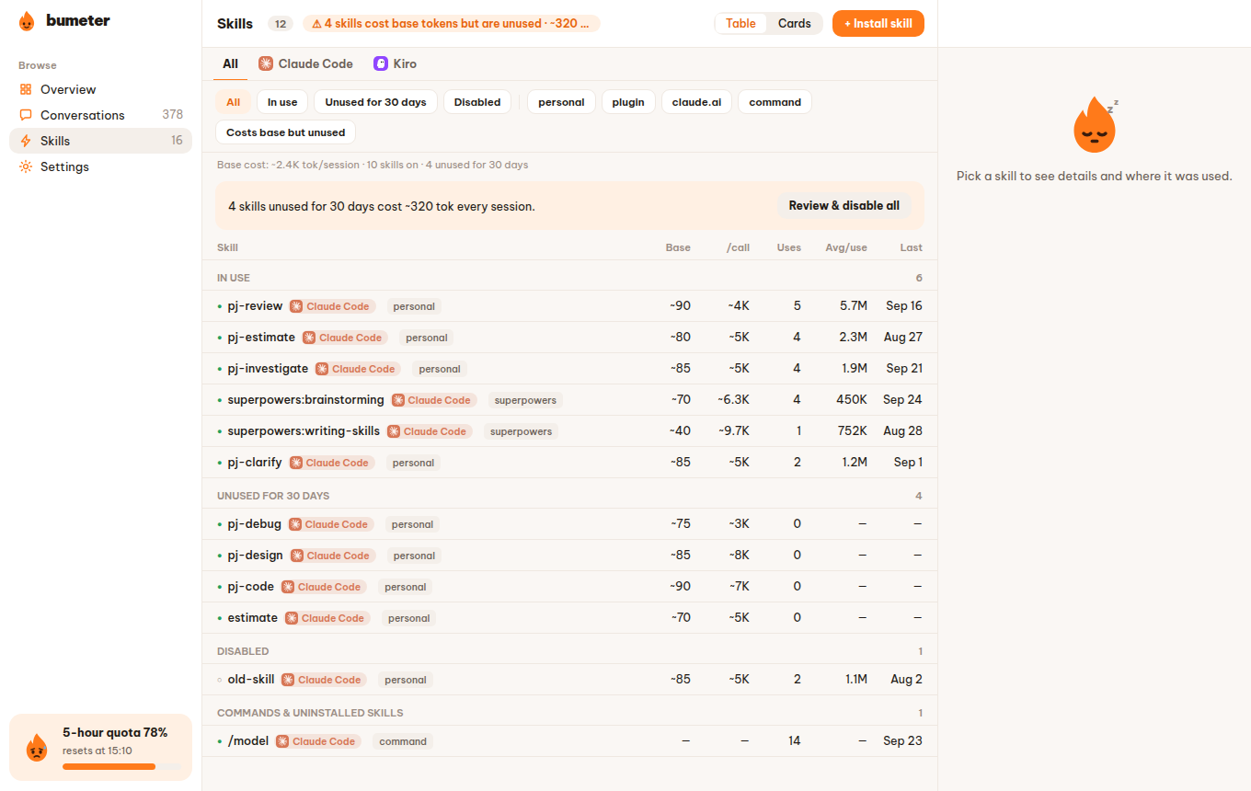This screenshot has width=1251, height=791.
Task: Click the Conversations chat bubble icon
Action: [x=26, y=115]
